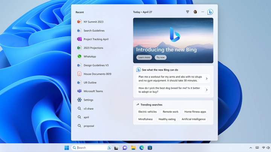
Task: Expand the dog breed question chevron
Action: 207,90
